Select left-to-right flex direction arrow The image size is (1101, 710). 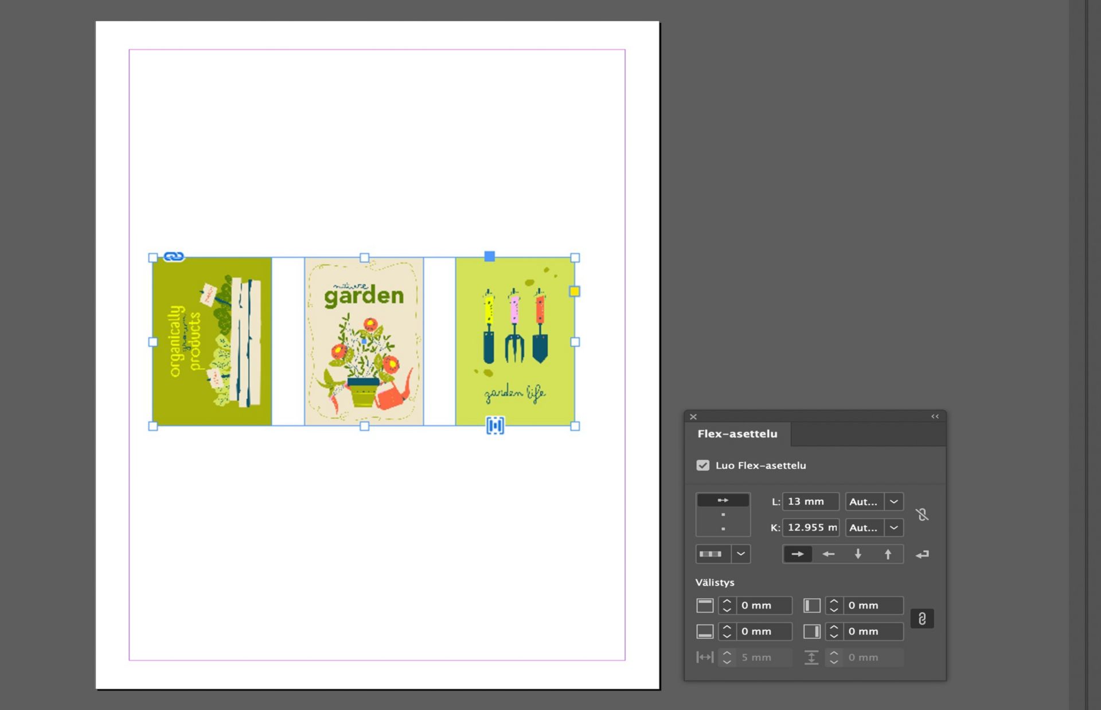pos(797,554)
